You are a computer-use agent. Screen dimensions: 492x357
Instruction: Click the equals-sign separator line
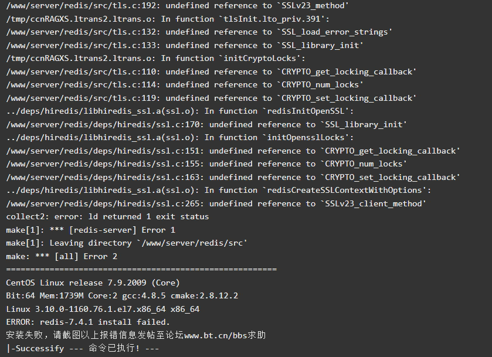tap(141, 269)
